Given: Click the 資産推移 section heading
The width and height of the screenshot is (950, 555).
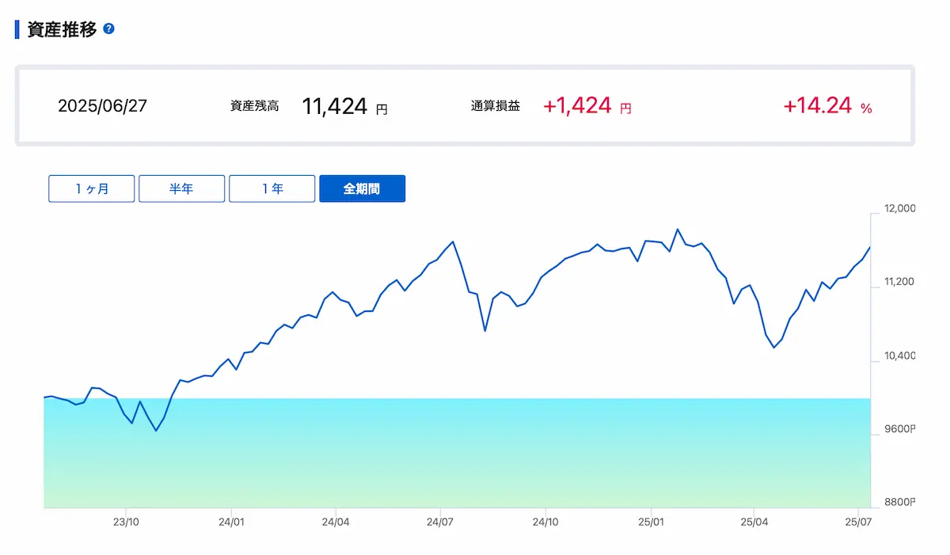Looking at the screenshot, I should point(62,29).
